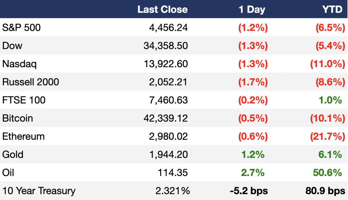Select the 1 Day column header
The image size is (348, 200).
252,10
